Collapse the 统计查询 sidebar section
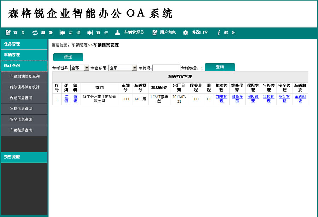The height and width of the screenshot is (217, 318). 24,65
